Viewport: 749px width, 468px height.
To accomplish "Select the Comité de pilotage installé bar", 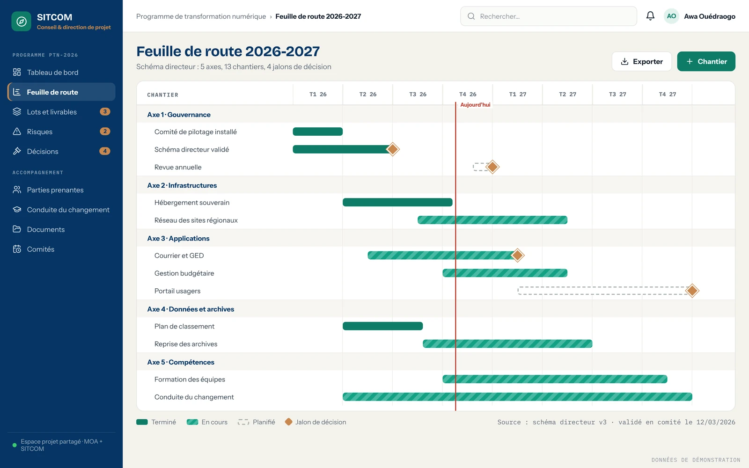I will coord(318,132).
